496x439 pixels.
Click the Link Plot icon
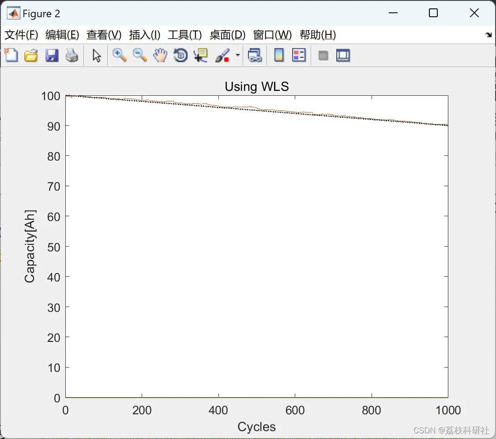[x=255, y=55]
